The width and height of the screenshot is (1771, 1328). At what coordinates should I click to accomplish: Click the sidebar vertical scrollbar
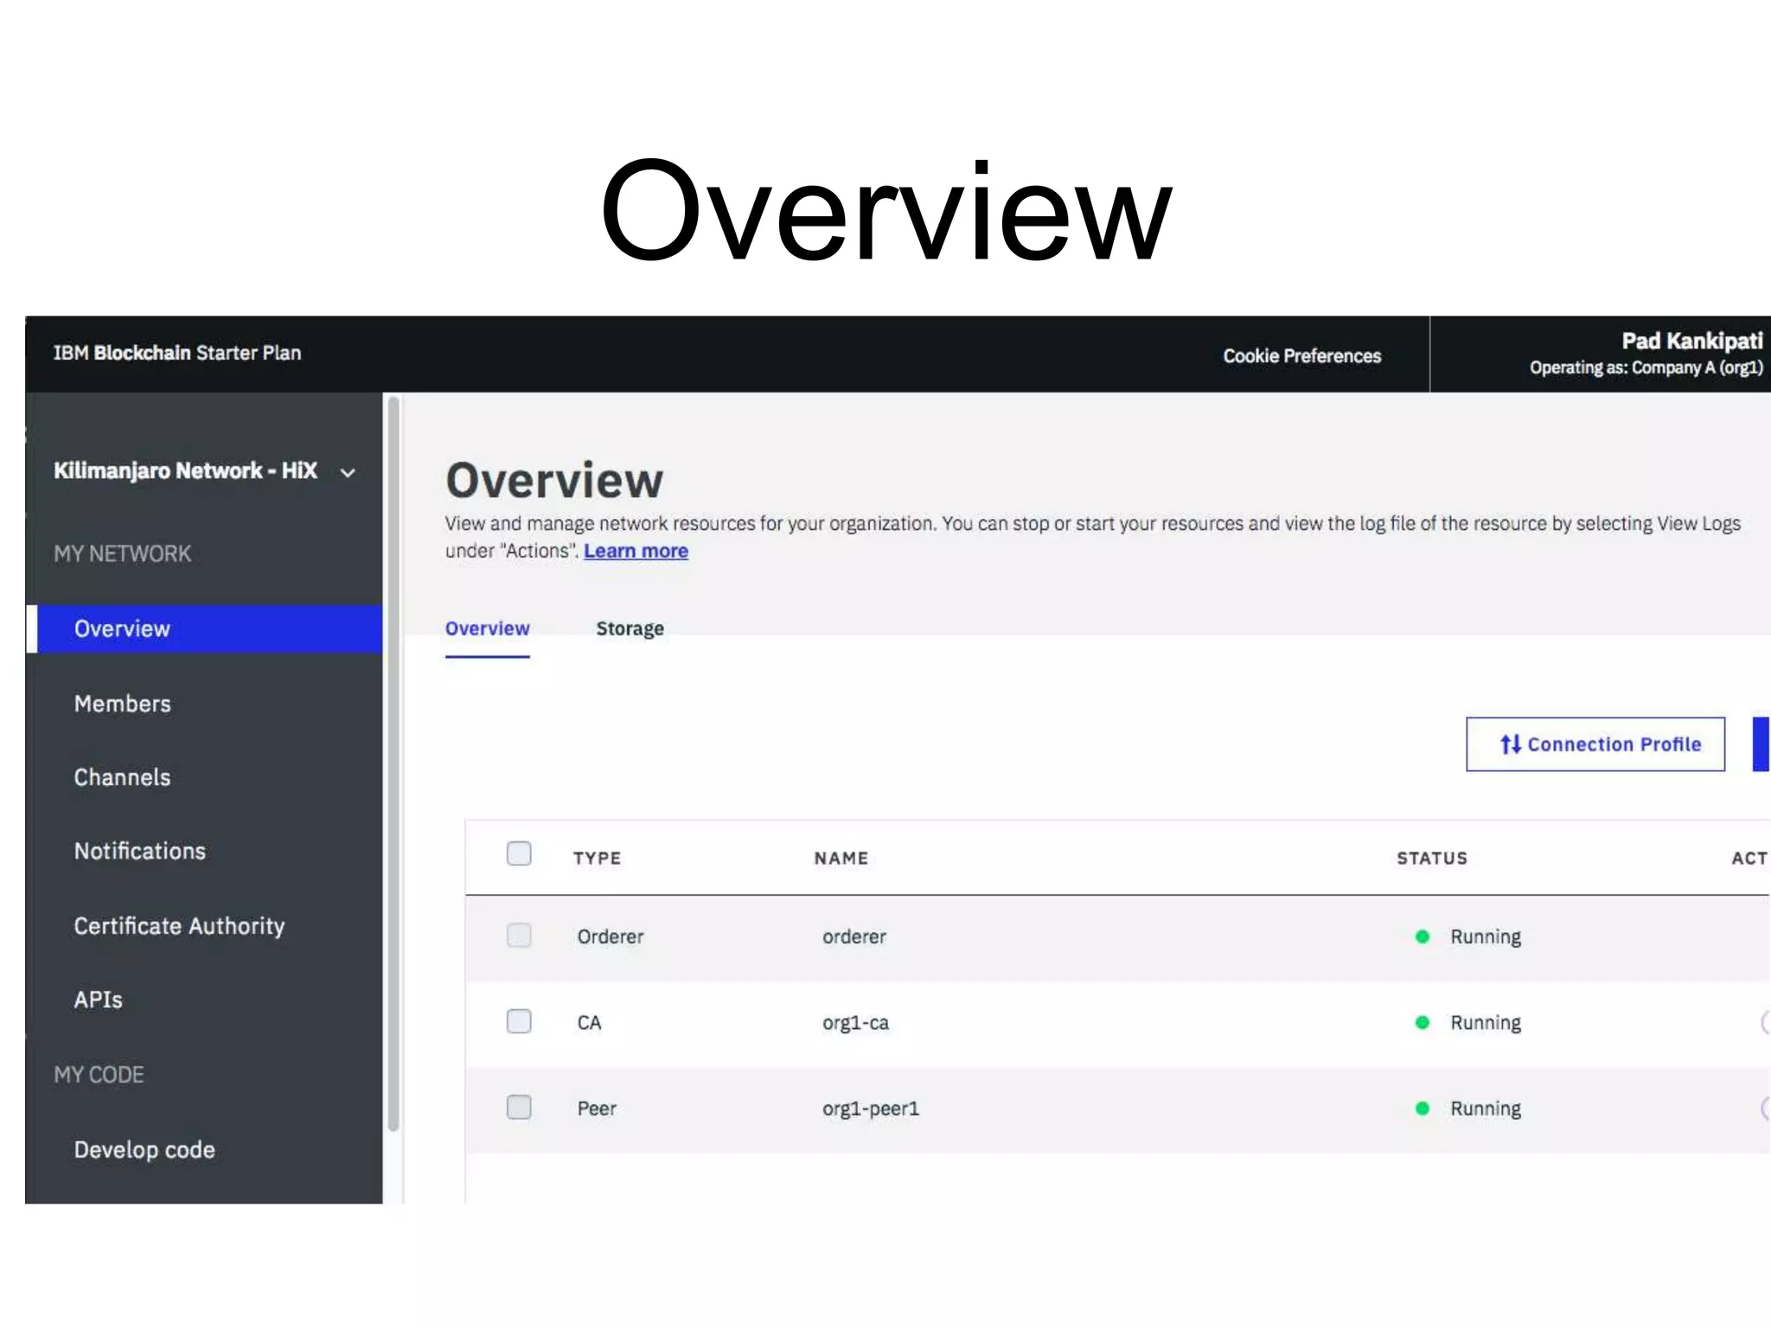[x=393, y=761]
